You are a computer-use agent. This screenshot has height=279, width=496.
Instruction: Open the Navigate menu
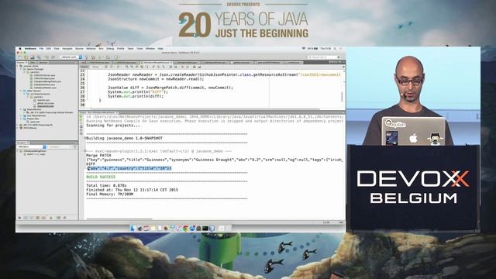click(x=67, y=48)
